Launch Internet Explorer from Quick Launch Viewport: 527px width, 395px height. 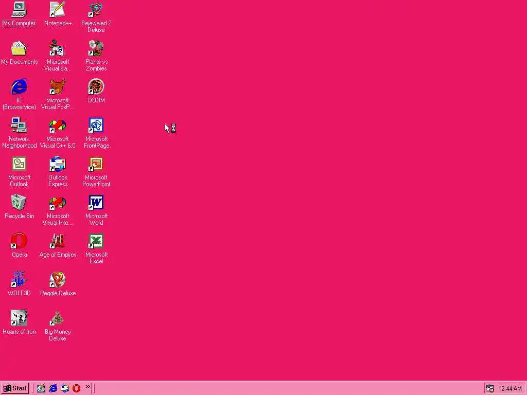click(x=53, y=388)
